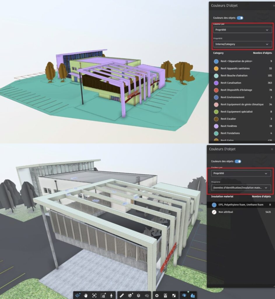This screenshot has width=275, height=299.
Task: Click the red Revit Dispositifs d'éclairage swatch
Action: click(216, 90)
